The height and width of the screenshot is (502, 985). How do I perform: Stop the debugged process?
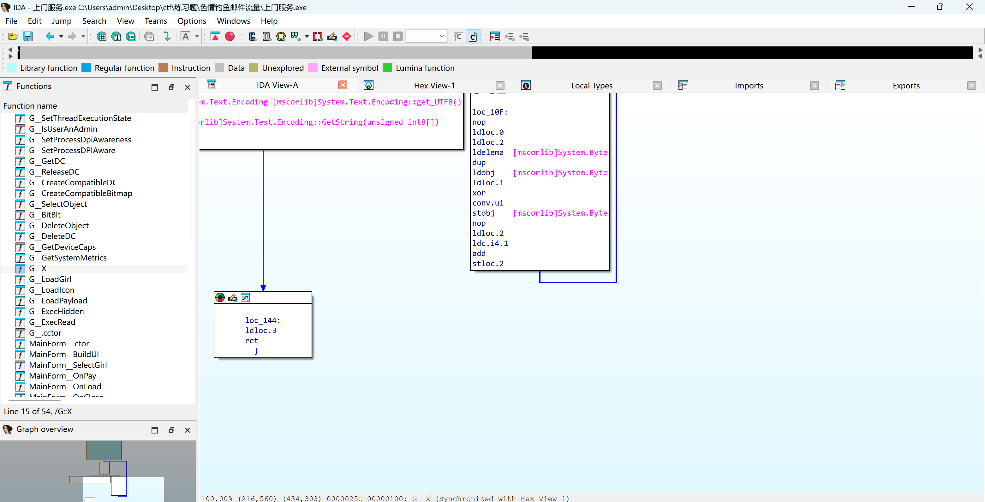(x=398, y=37)
